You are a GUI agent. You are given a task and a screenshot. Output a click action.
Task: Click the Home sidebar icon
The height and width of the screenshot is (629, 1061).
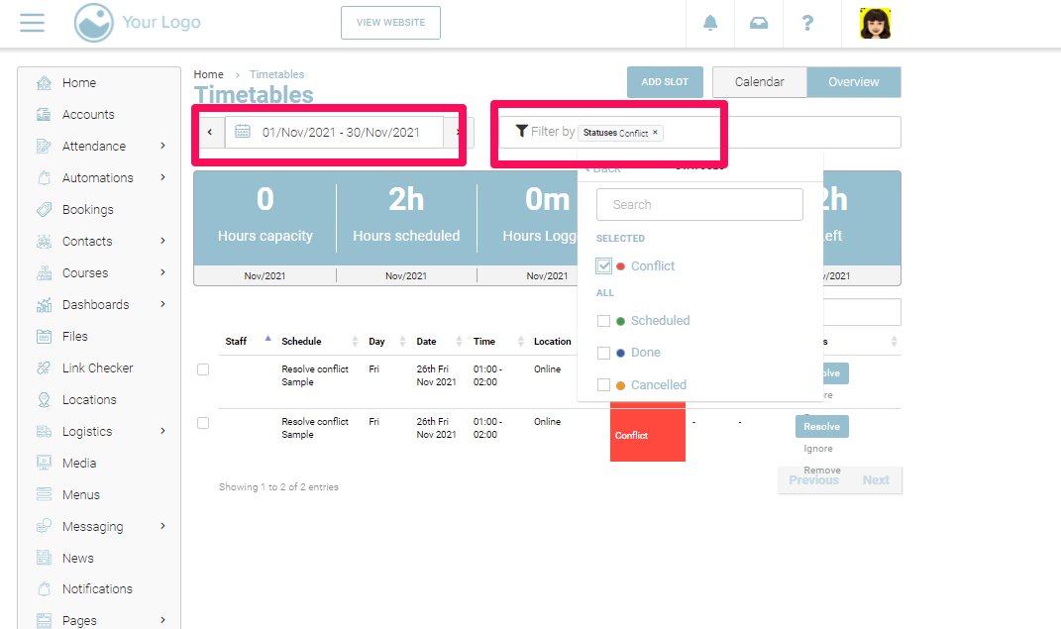[x=44, y=83]
